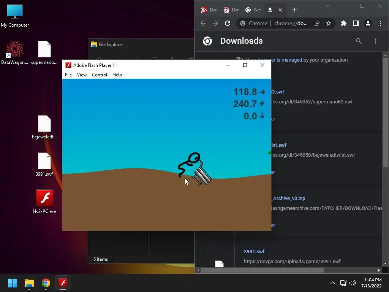Open Chrome extensions puzzle icon
389x292 pixels.
point(343,23)
